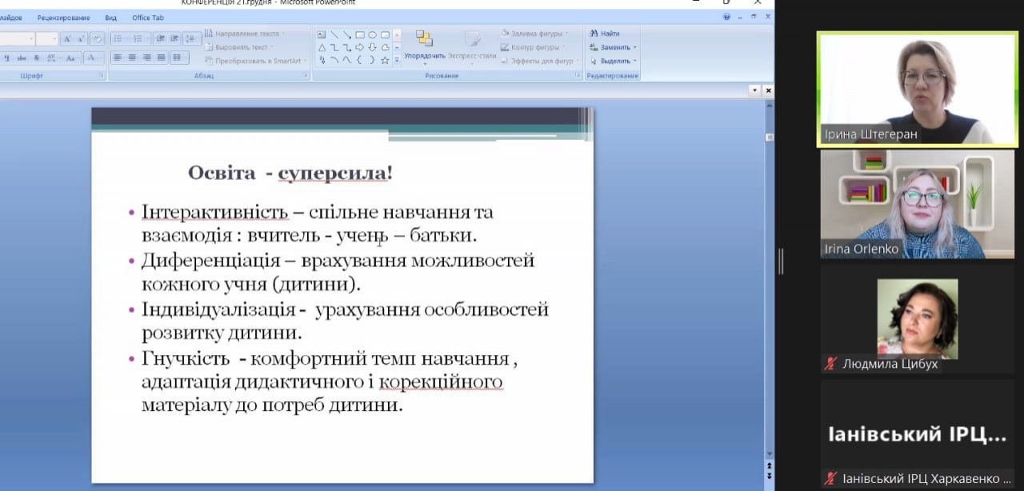This screenshot has width=1024, height=491.
Task: Toggle center text alignment
Action: 132,58
